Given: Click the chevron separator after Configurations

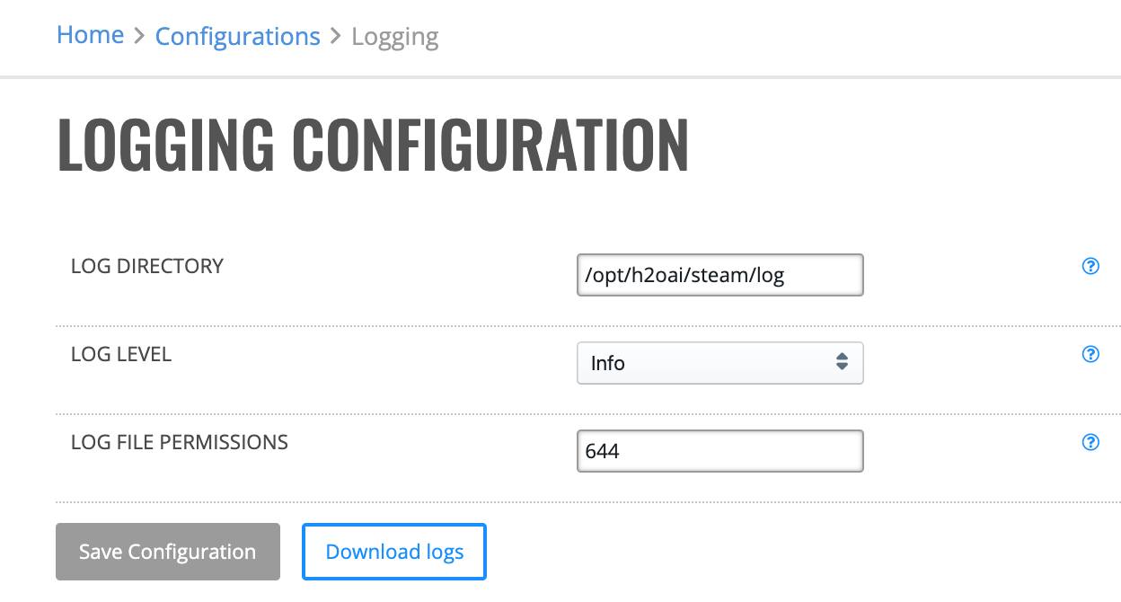Looking at the screenshot, I should [336, 37].
